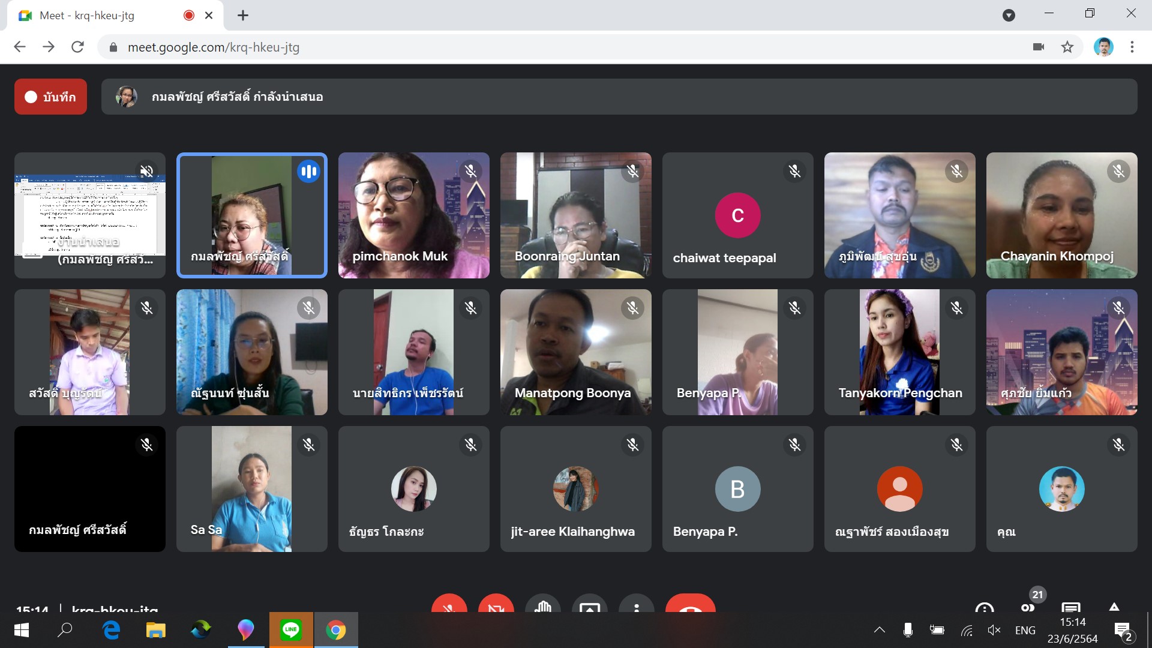Open a new browser tab
The image size is (1152, 648).
[x=242, y=16]
